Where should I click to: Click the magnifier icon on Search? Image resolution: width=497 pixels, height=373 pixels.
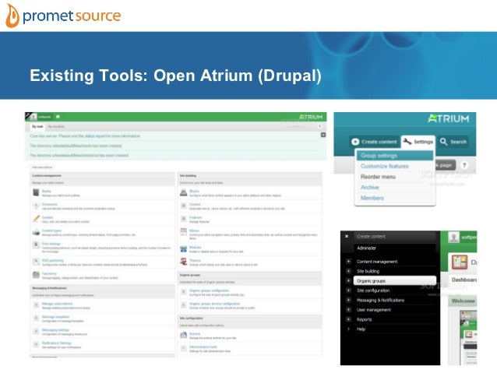pos(443,142)
